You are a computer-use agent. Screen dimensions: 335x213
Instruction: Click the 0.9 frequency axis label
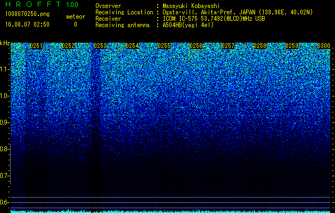(x=5, y=122)
